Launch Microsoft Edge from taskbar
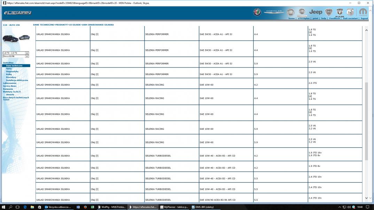This screenshot has height=210, width=374. coord(25,207)
